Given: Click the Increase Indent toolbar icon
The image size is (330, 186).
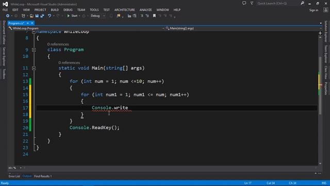Looking at the screenshot, I should point(135,16).
